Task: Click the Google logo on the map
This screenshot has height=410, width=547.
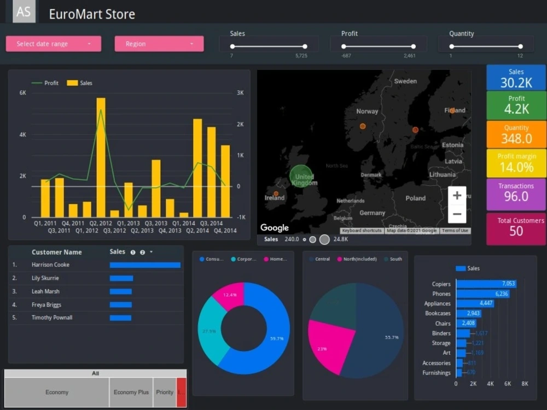Action: tap(274, 228)
